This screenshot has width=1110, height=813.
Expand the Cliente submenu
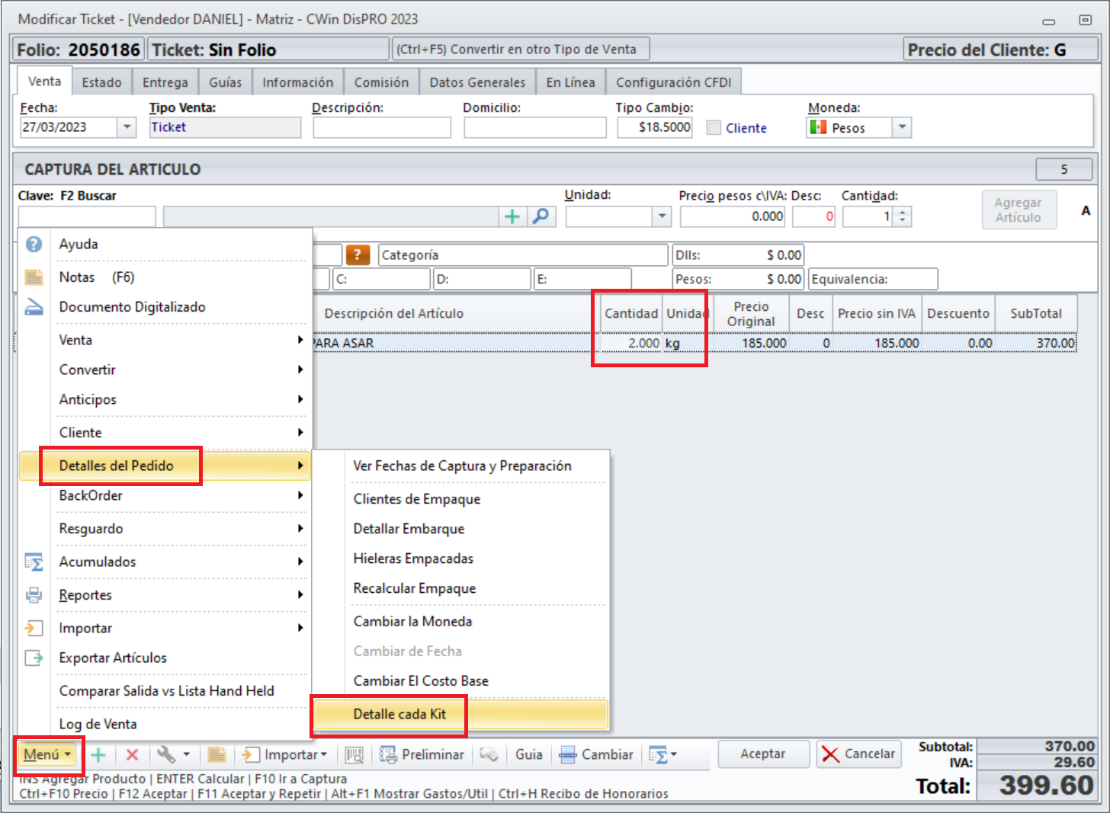164,432
